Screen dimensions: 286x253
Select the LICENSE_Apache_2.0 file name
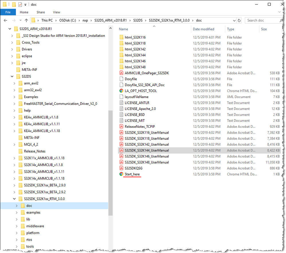pyautogui.click(x=140, y=109)
